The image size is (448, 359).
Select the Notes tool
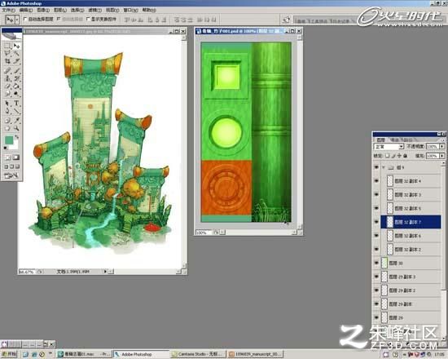[7, 120]
